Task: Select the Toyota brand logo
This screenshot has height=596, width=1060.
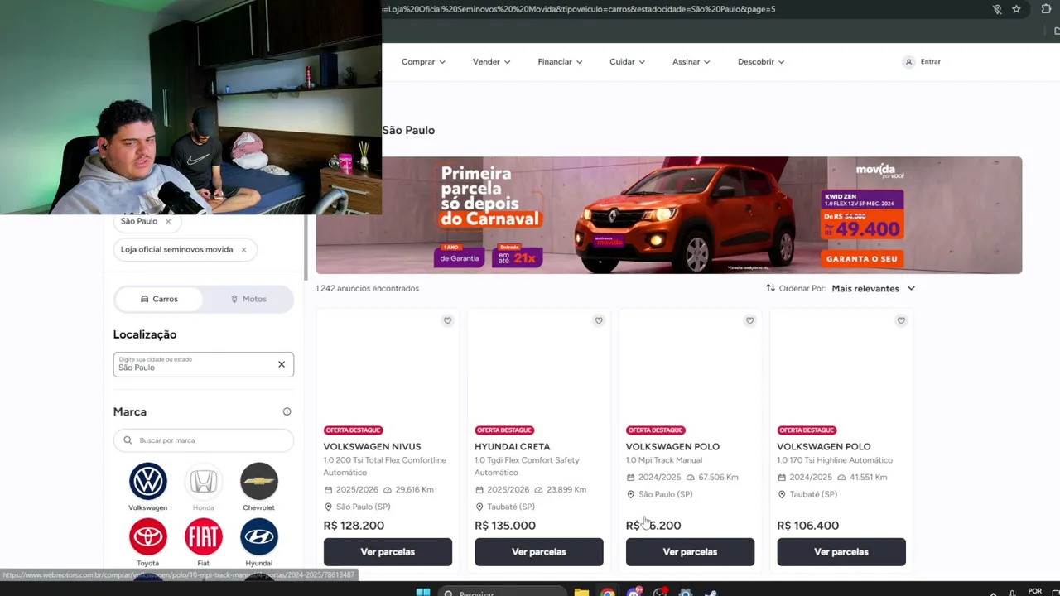Action: (147, 536)
